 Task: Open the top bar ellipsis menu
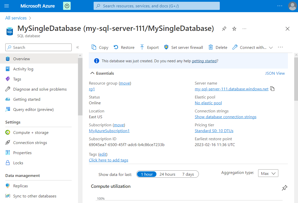pyautogui.click(x=280, y=6)
